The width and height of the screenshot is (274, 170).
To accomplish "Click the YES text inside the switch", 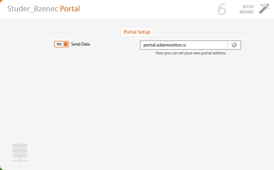I will (x=59, y=44).
